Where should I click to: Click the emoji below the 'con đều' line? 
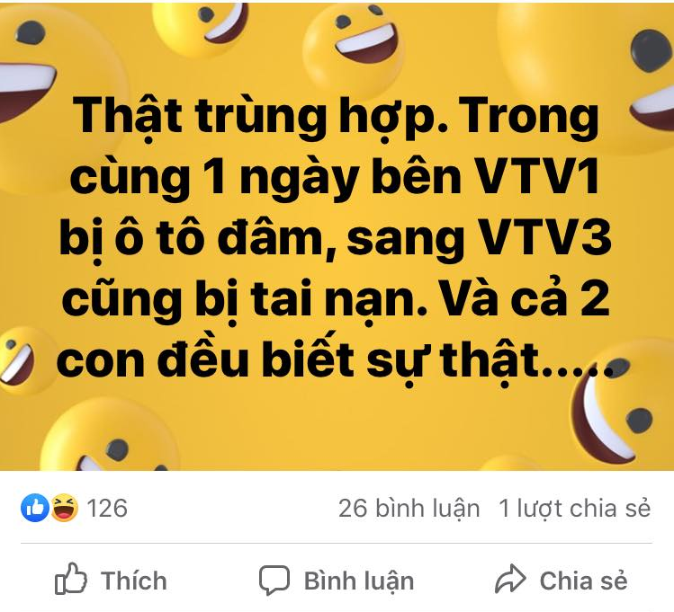(x=111, y=434)
